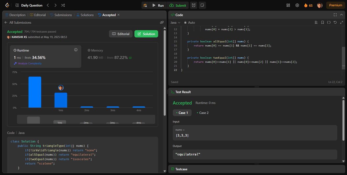Click the Daily Question list icon

17,5
